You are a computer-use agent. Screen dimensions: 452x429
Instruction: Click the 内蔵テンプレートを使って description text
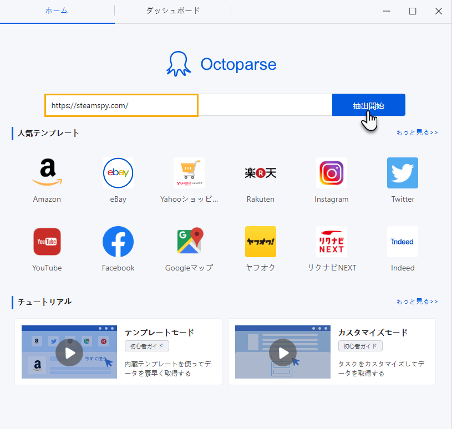[x=167, y=369]
